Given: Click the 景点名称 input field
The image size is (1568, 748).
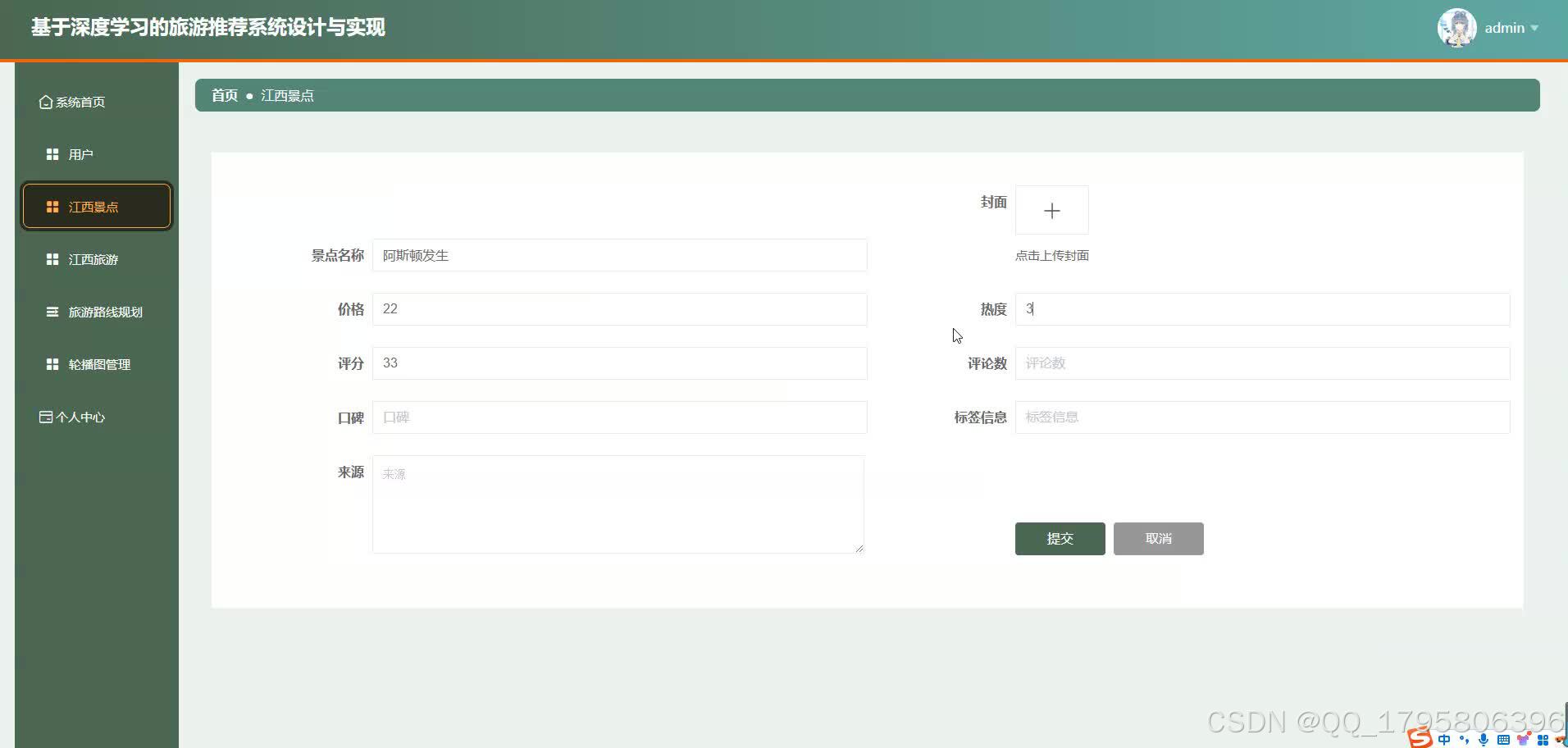Looking at the screenshot, I should (619, 255).
